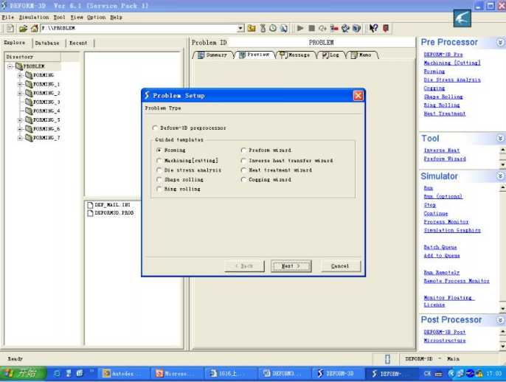
Task: Switch to the Recent tab
Action: 78,43
